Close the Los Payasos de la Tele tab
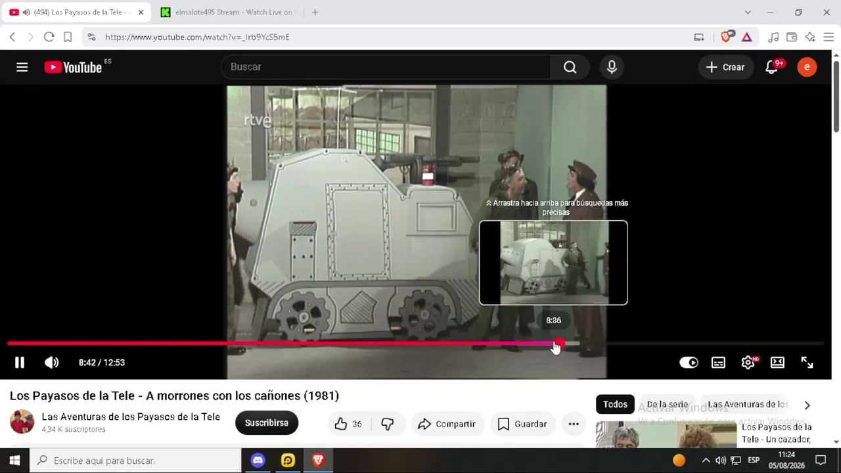This screenshot has width=841, height=473. click(141, 12)
